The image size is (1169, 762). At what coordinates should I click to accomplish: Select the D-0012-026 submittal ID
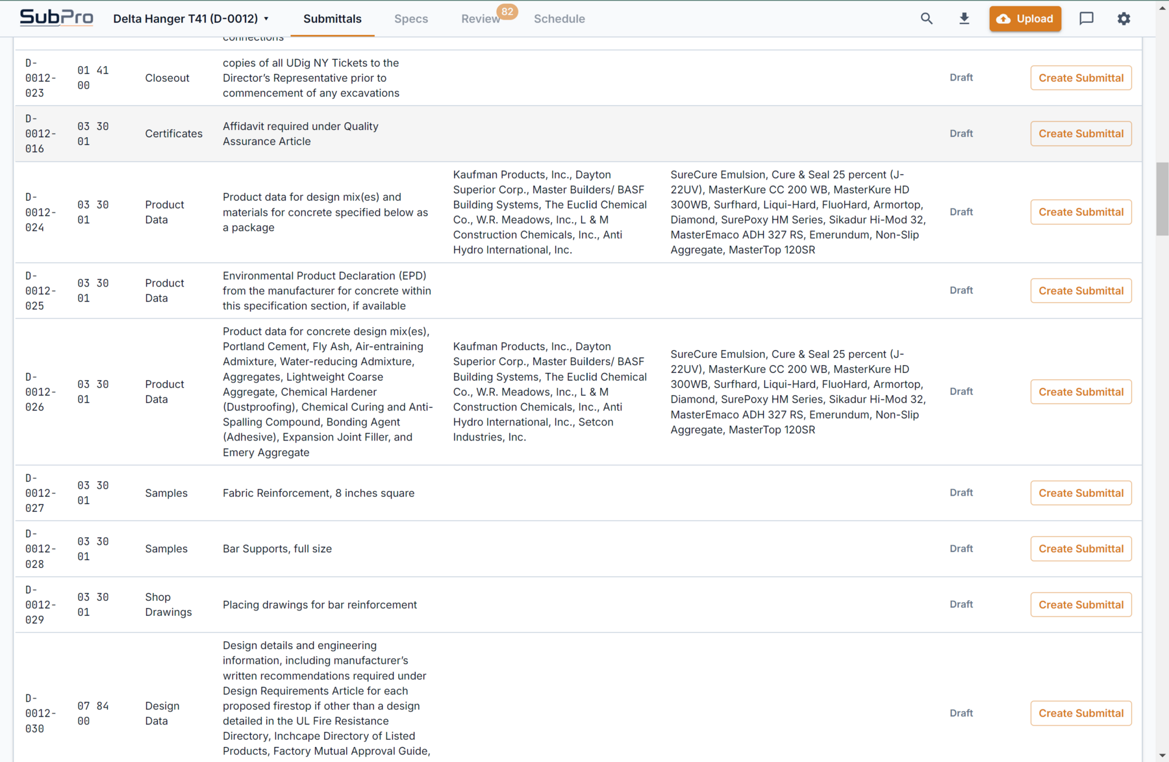point(40,392)
